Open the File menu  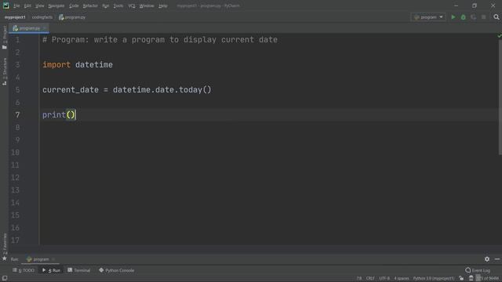16,5
